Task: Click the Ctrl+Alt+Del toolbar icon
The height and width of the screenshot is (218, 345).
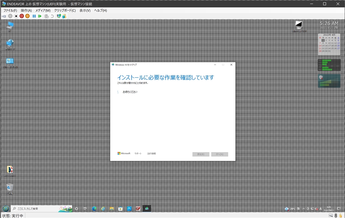Action: 4,16
